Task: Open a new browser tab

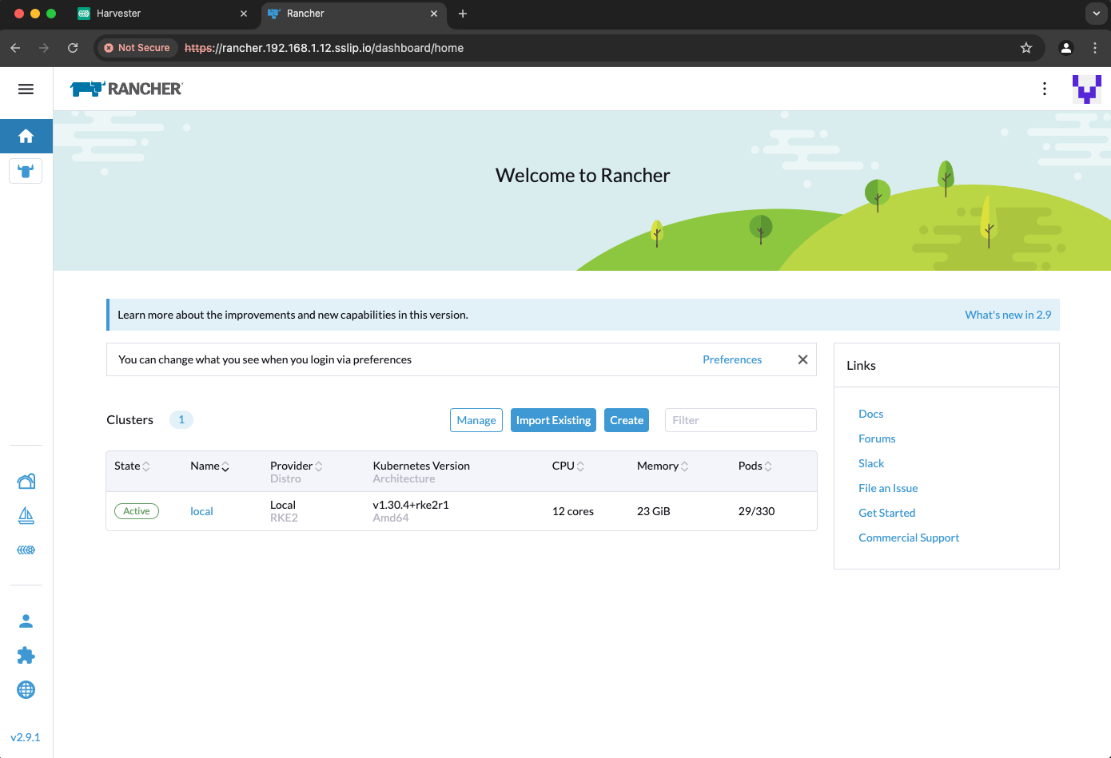Action: tap(462, 14)
